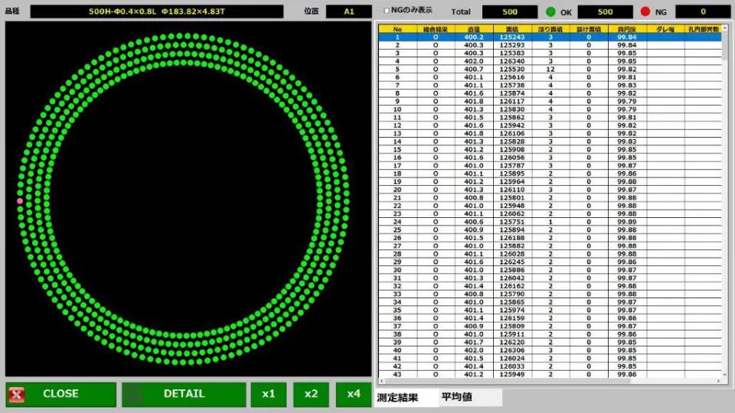The height and width of the screenshot is (413, 735).
Task: Click the DETAIL button
Action: pyautogui.click(x=184, y=395)
